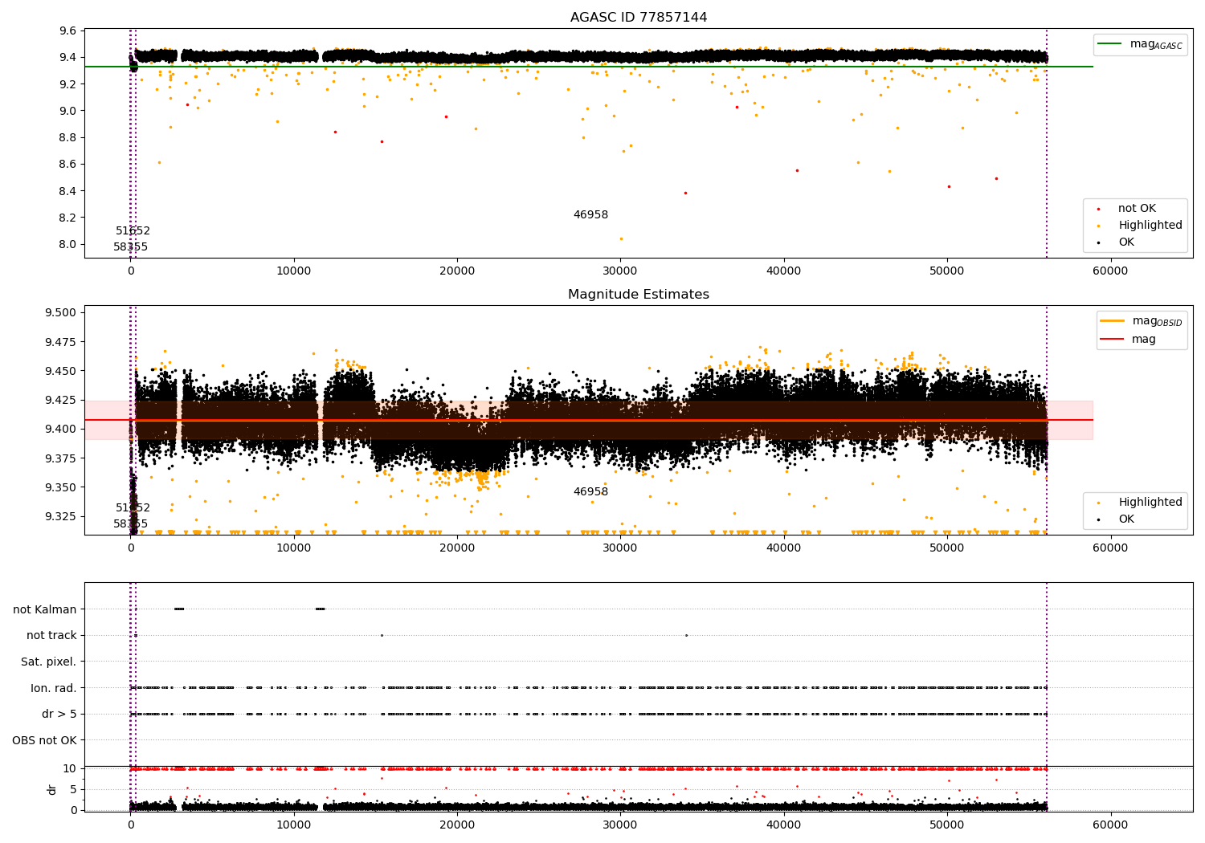Click the 'Ion. rad.' axis label
1205x843 pixels.
click(x=54, y=688)
